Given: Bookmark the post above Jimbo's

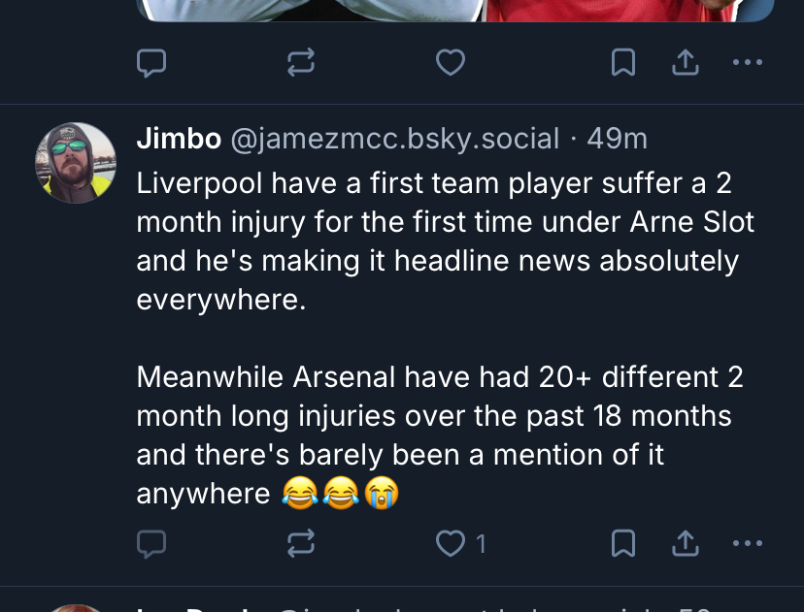Looking at the screenshot, I should click(622, 63).
